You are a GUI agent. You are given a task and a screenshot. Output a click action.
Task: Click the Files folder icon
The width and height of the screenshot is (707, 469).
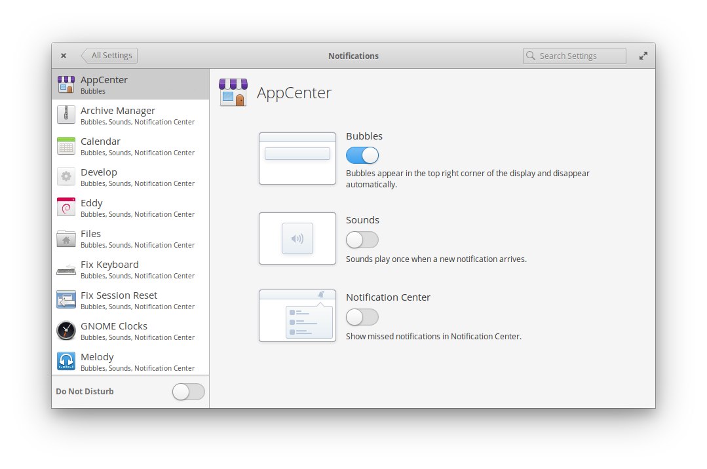pyautogui.click(x=66, y=238)
